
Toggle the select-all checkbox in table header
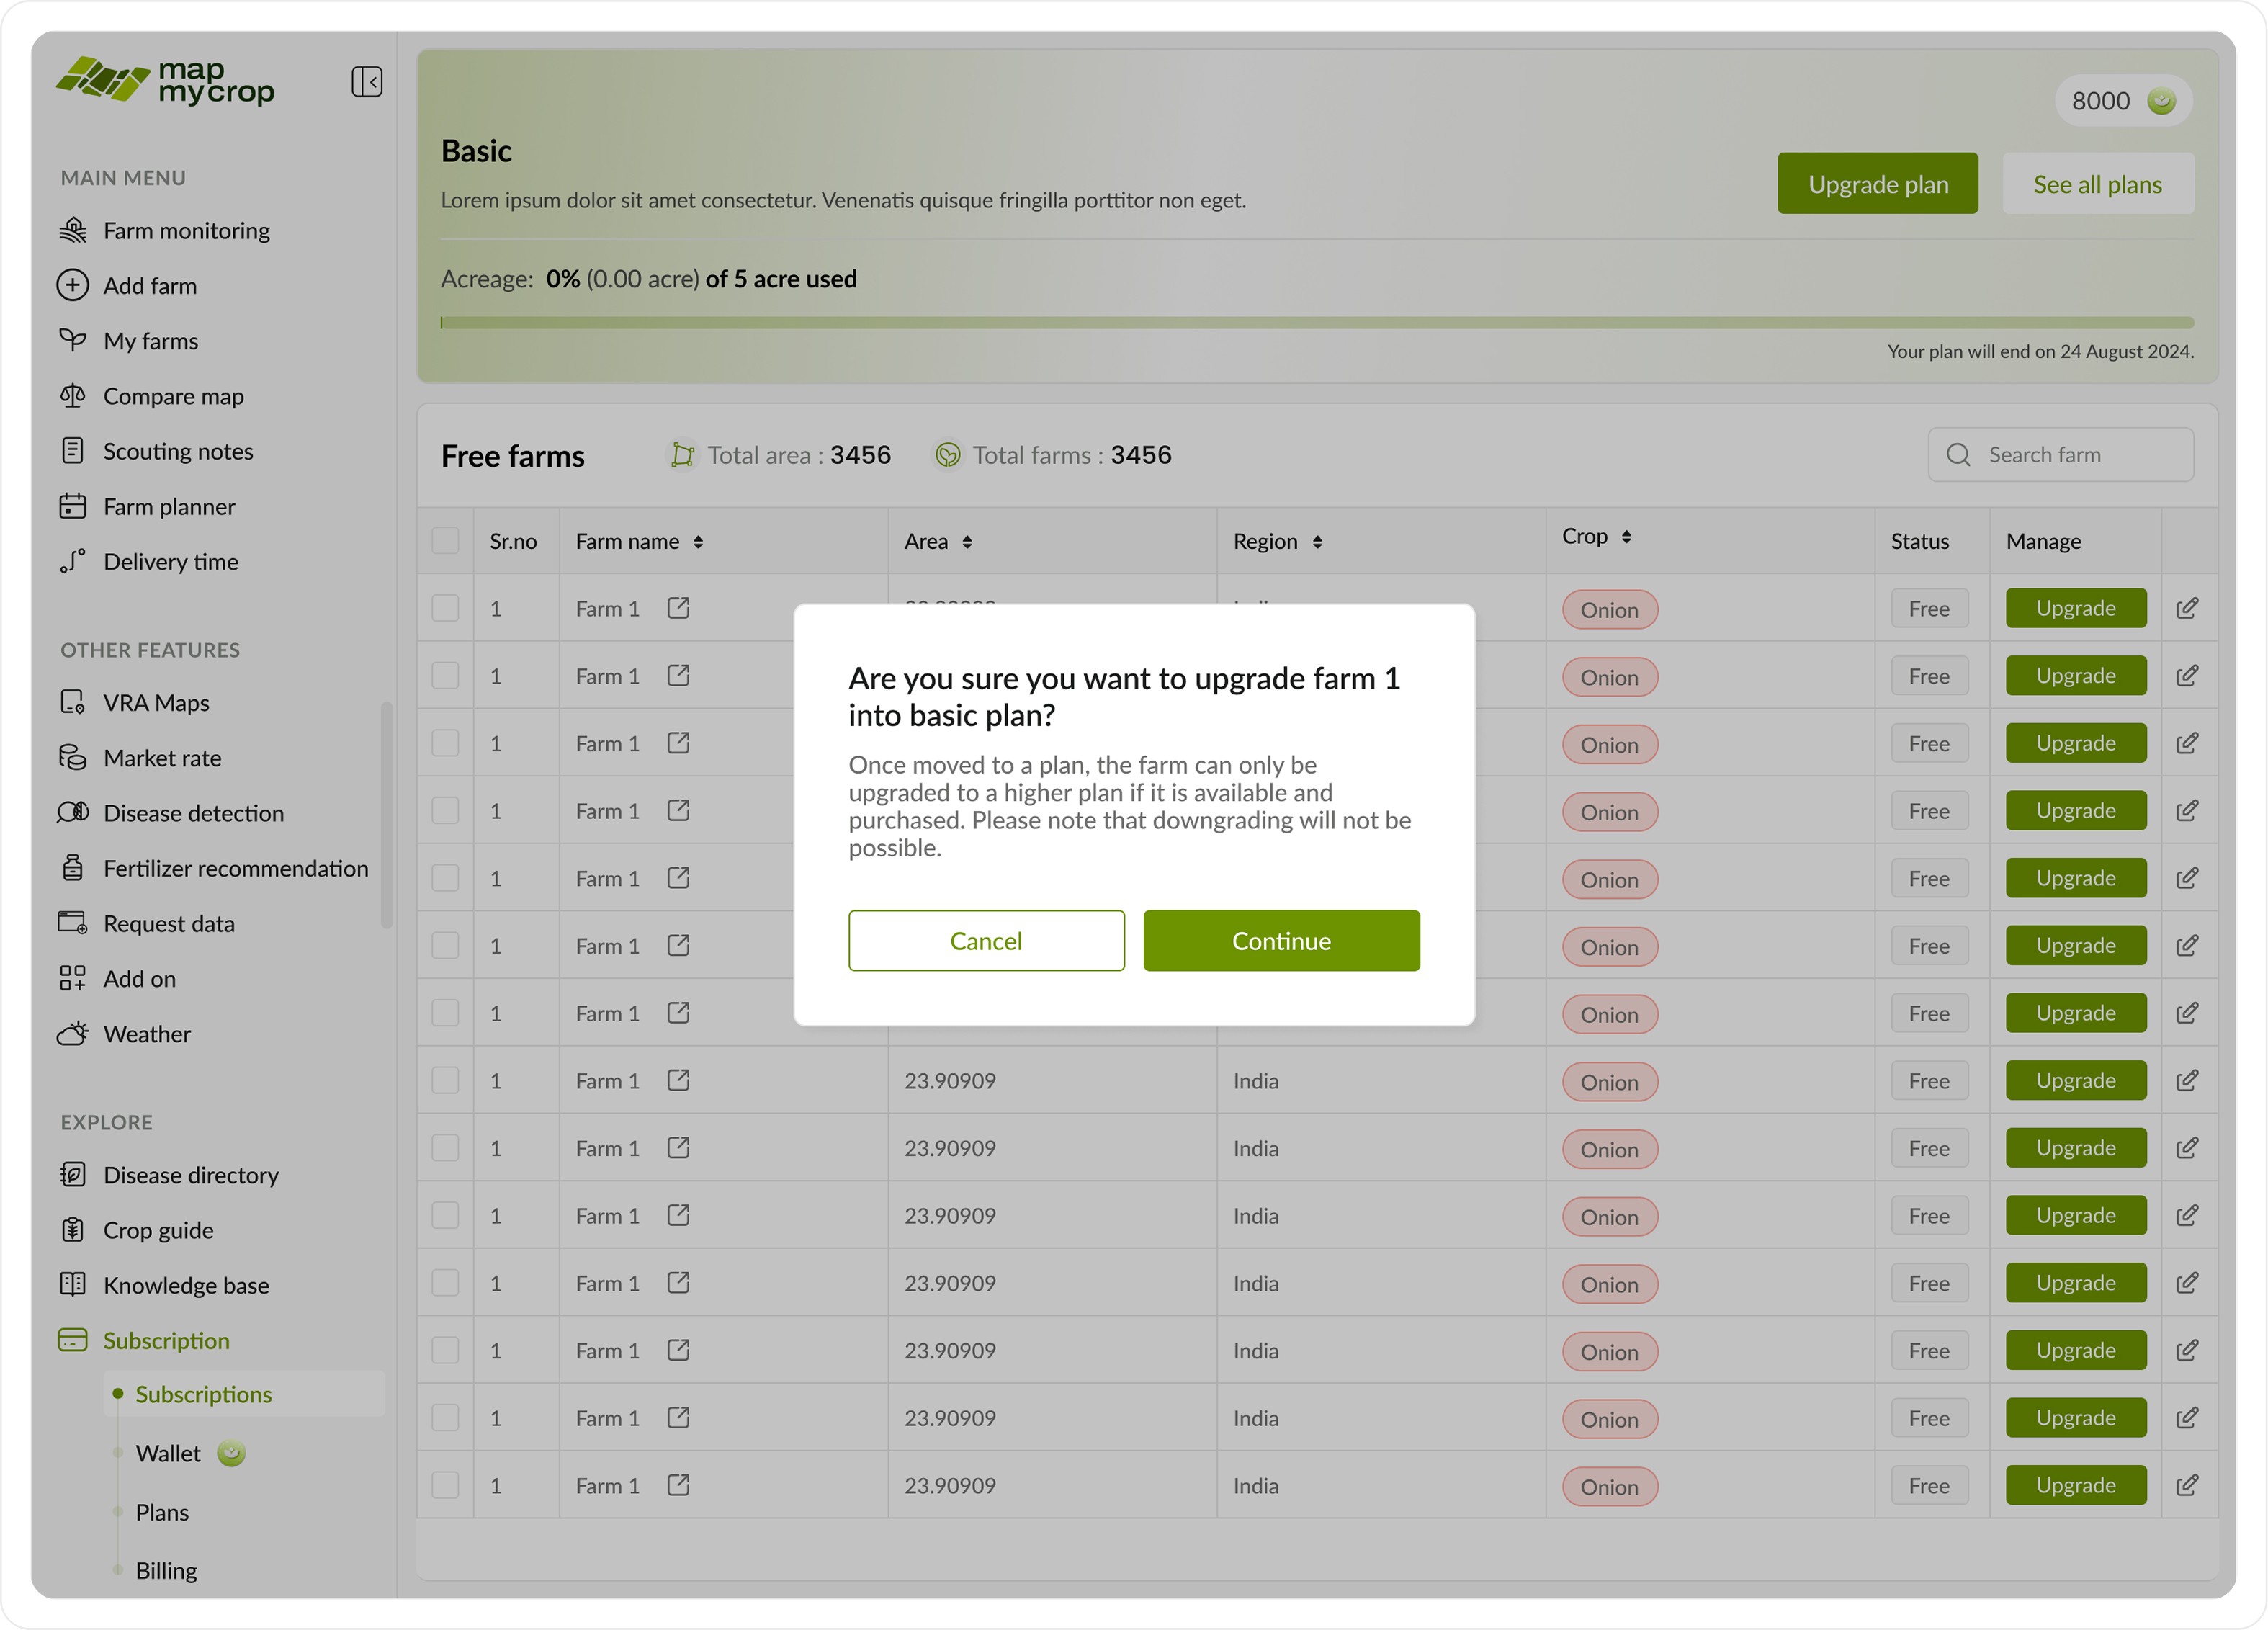point(445,541)
